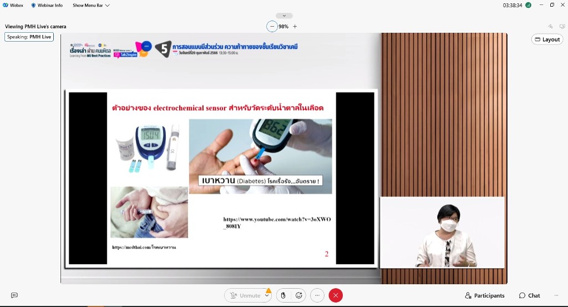568x307 pixels.
Task: Click the raise hand icon
Action: coord(283,295)
